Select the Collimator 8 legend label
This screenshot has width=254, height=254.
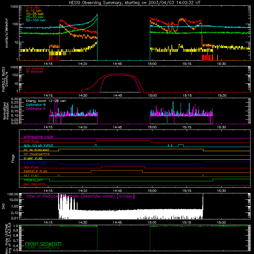point(36,105)
